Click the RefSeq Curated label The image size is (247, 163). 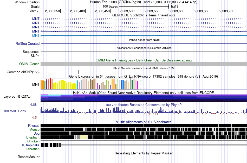(27, 43)
